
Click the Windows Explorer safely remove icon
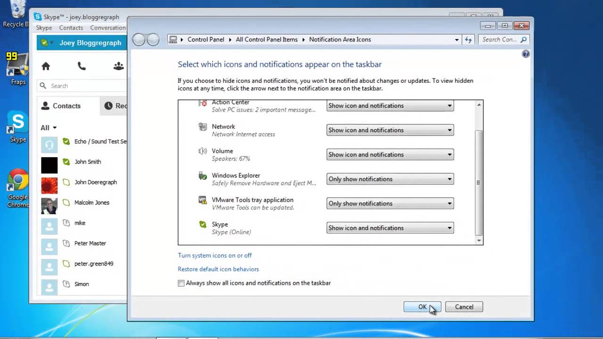203,176
